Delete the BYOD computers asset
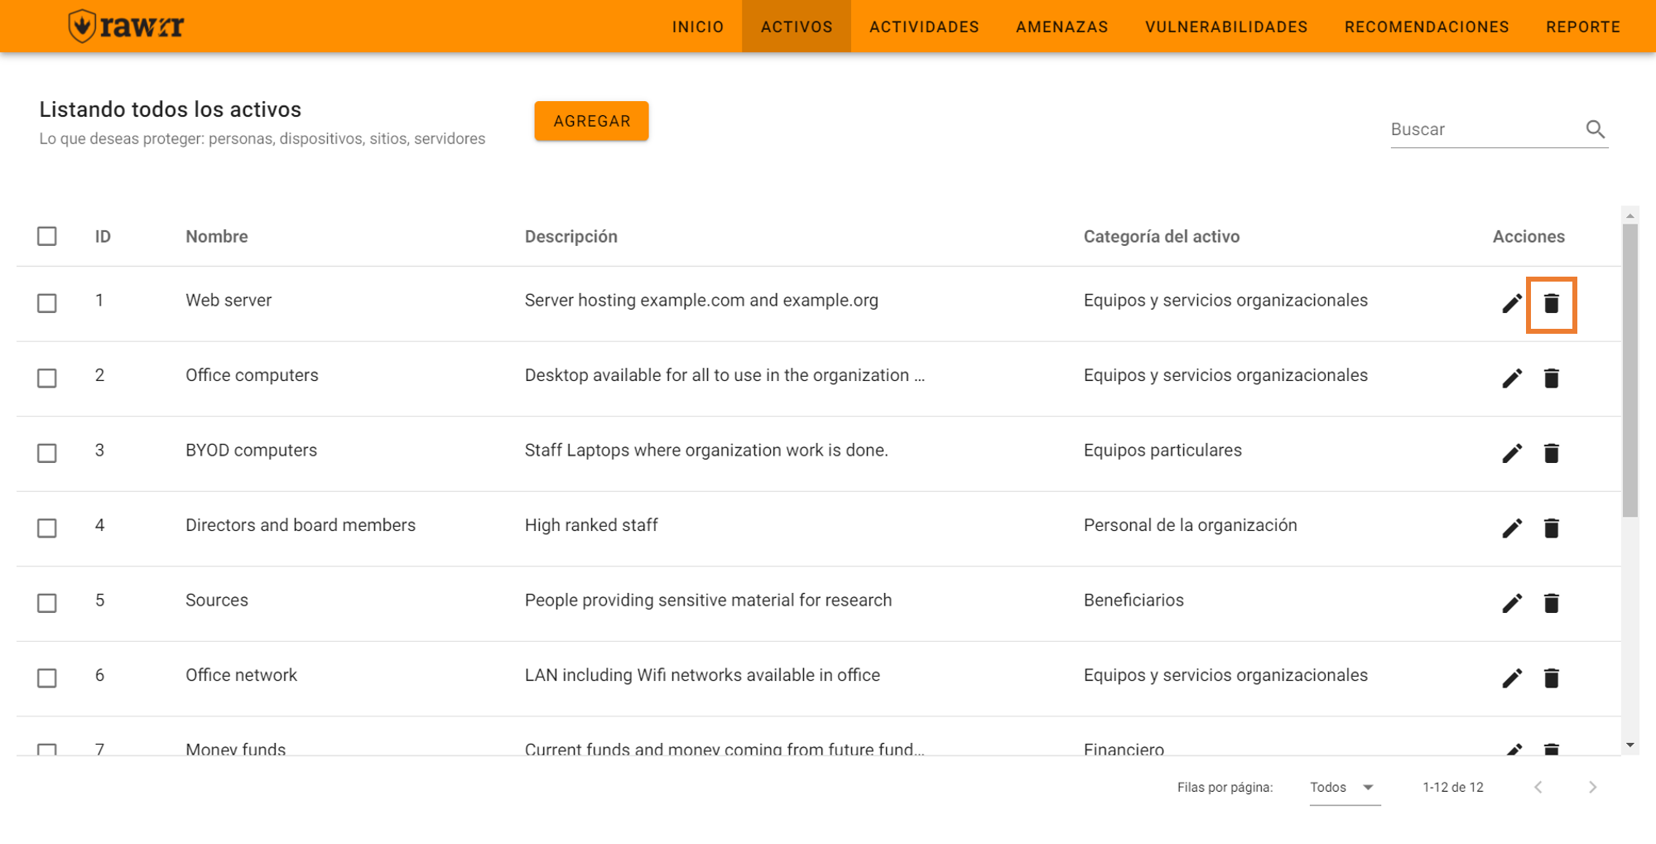Image resolution: width=1656 pixels, height=844 pixels. [x=1551, y=453]
